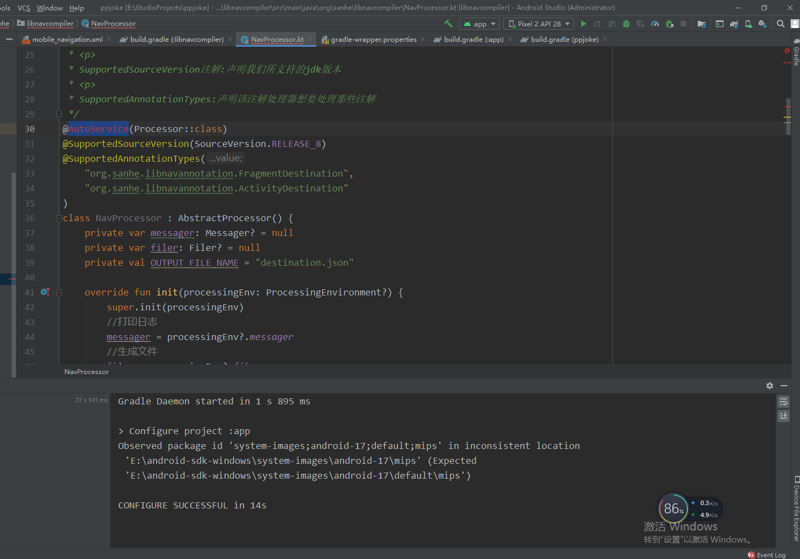
Task: Collapse the comment block fold at line 29
Action: (x=59, y=114)
